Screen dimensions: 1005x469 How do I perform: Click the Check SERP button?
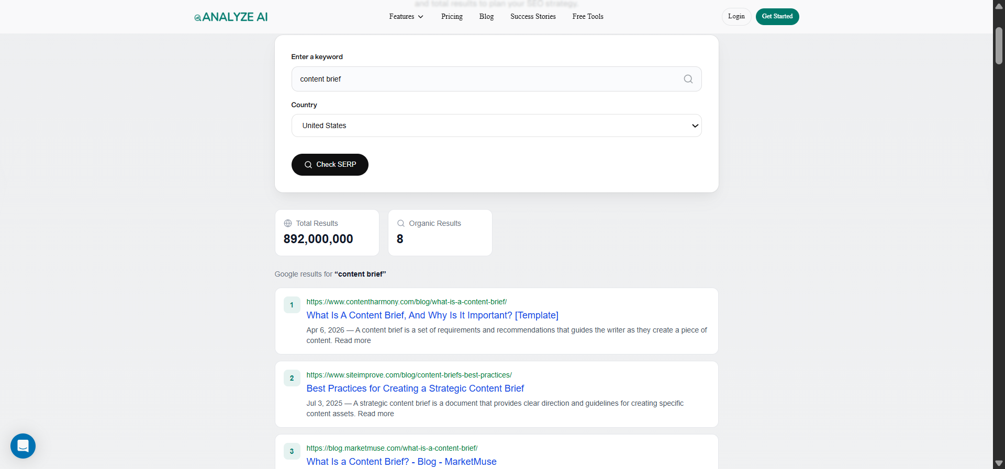[x=330, y=165]
